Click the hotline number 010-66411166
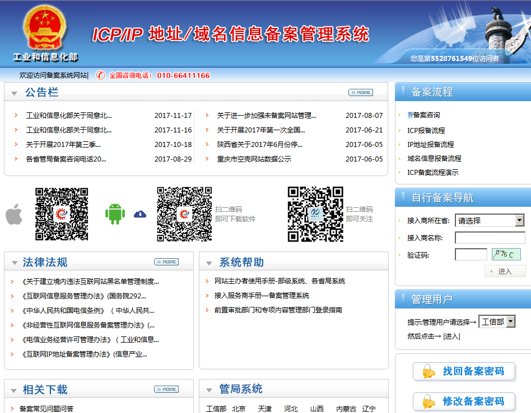Viewport: 531px width, 413px height. [x=183, y=75]
